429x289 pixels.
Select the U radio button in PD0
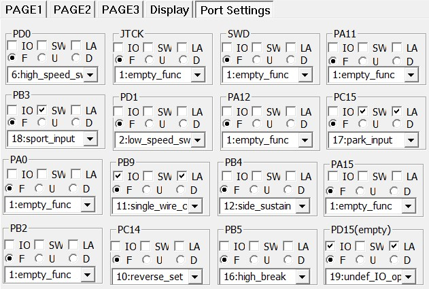42,59
